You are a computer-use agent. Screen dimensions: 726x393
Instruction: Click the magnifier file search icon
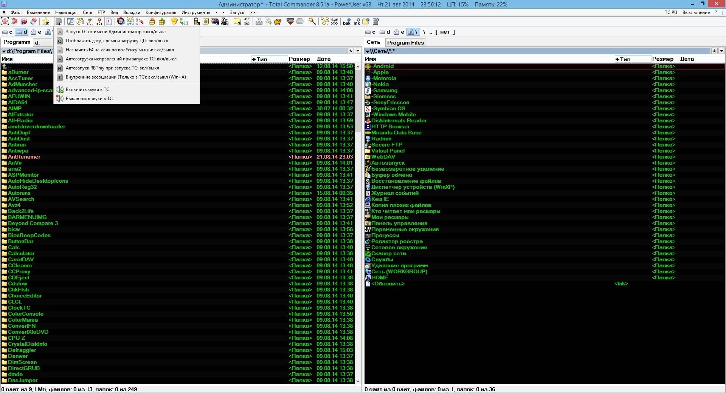tap(70, 22)
